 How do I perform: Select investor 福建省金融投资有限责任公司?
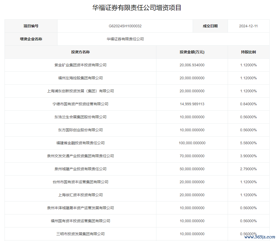pyautogui.click(x=80, y=143)
